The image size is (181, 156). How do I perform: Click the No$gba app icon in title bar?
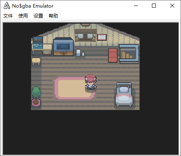[x=6, y=6]
